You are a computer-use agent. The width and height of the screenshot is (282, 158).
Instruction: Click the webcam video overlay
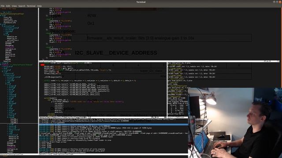point(235,123)
